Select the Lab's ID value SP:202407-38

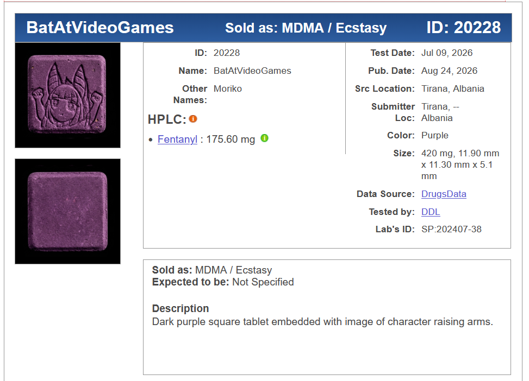tap(451, 230)
